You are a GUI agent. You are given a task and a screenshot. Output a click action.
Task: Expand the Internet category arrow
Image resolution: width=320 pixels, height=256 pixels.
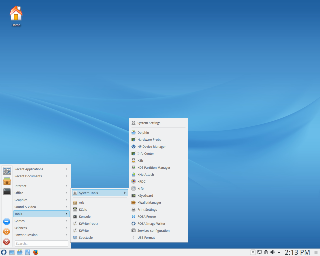pyautogui.click(x=66, y=186)
